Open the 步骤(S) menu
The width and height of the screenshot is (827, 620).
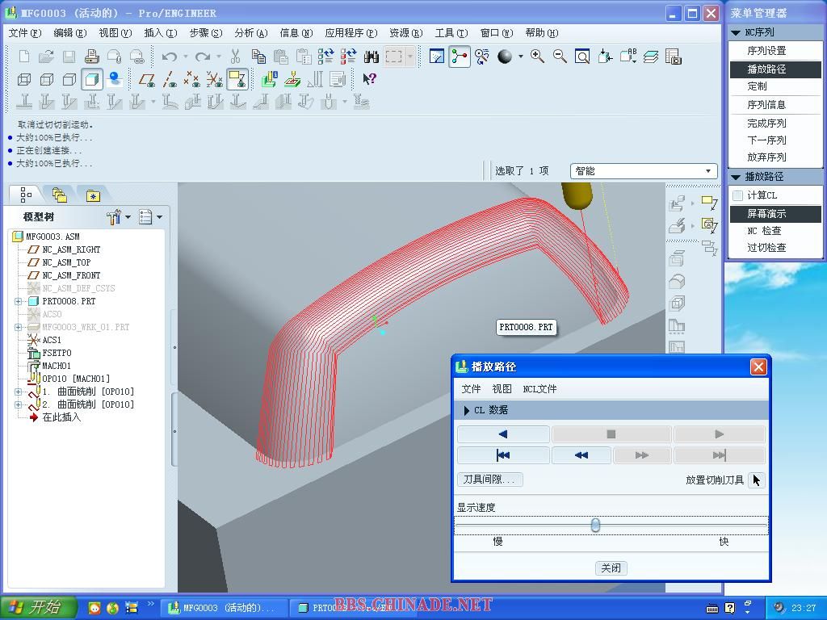tap(206, 32)
